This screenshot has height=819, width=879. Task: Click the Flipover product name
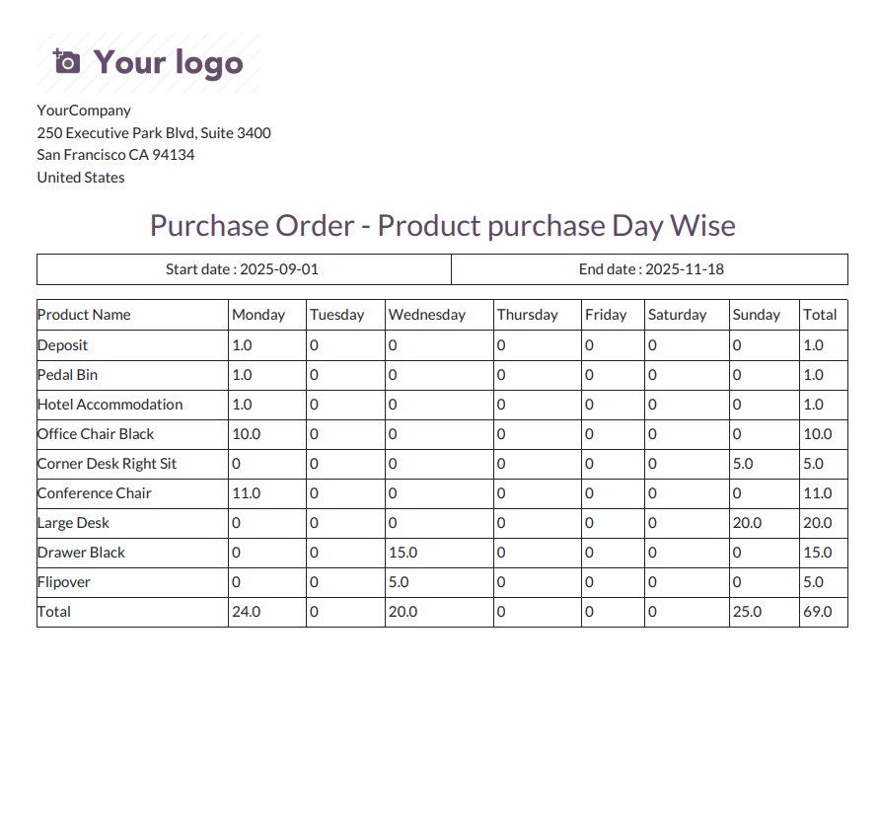click(63, 582)
